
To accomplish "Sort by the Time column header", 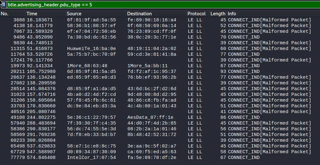I will [46, 14].
